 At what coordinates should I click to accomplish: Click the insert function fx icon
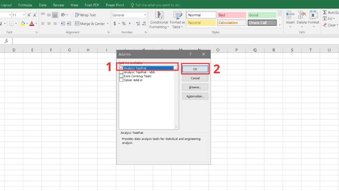point(6,41)
